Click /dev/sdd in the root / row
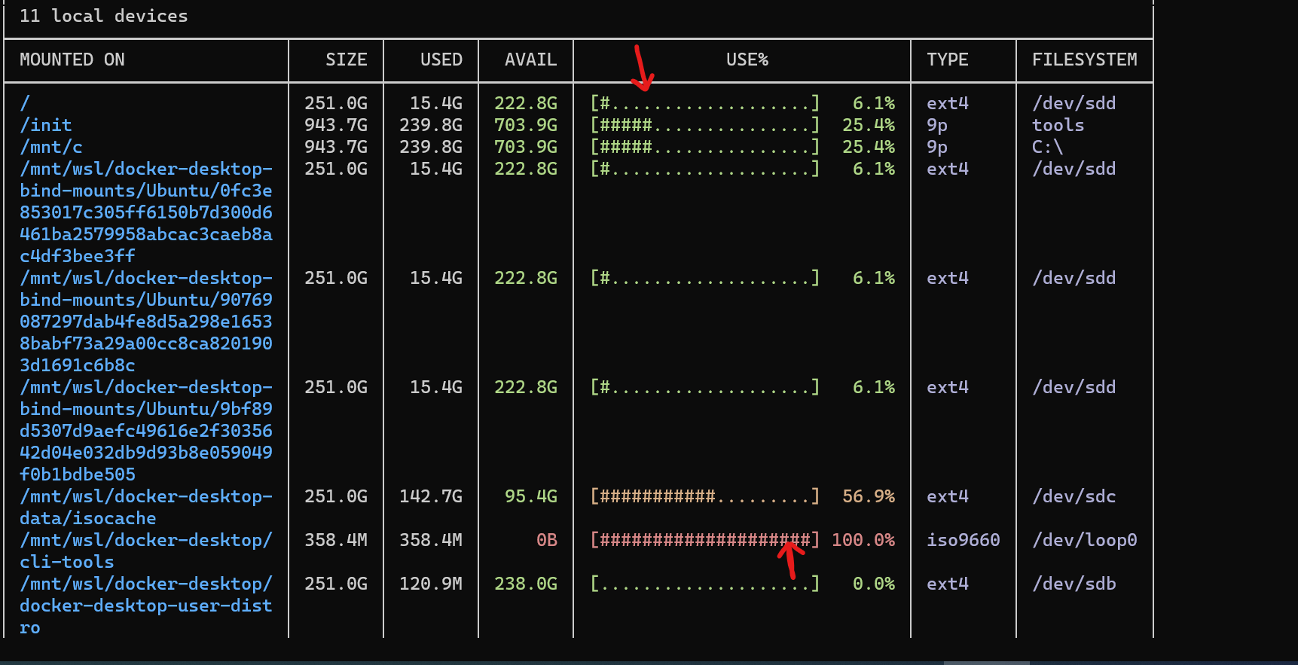Viewport: 1298px width, 665px height. coord(1074,103)
